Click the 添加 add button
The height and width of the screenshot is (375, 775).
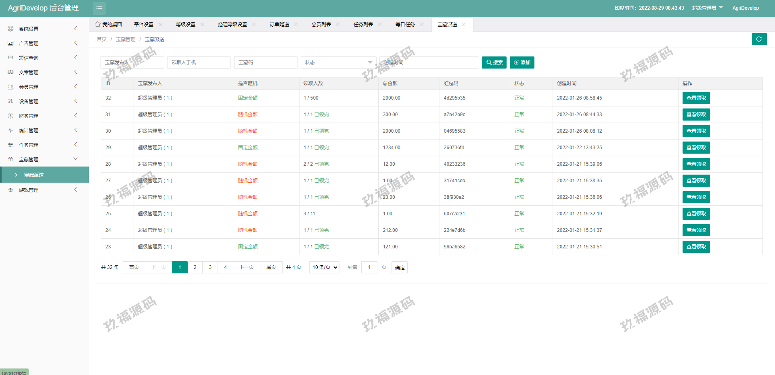(522, 62)
